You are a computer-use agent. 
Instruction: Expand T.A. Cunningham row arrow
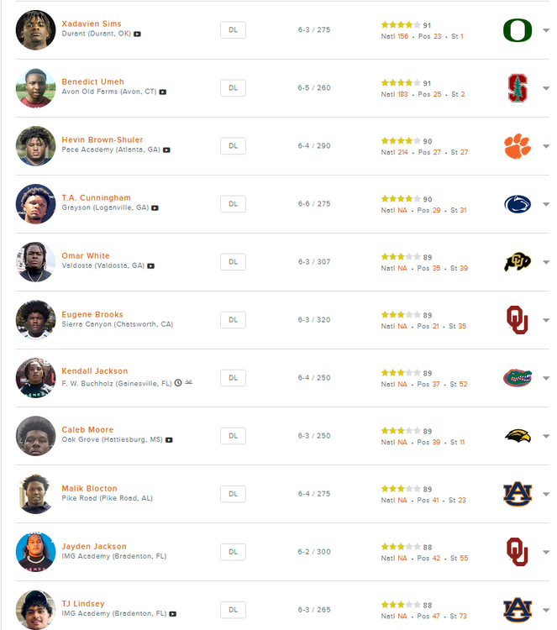[546, 204]
